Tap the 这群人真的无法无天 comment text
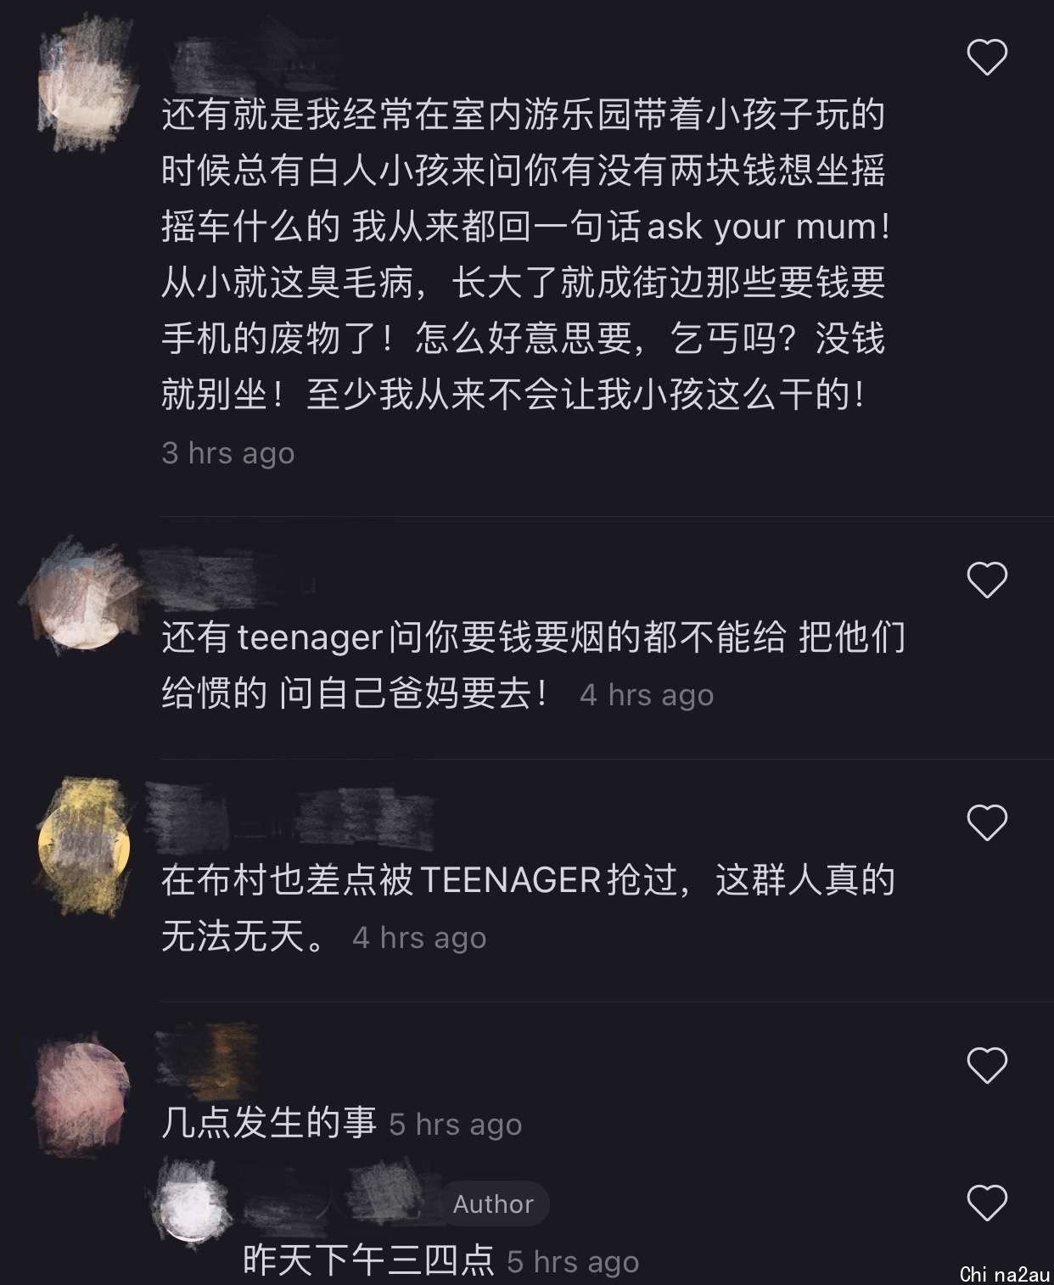 [x=528, y=908]
